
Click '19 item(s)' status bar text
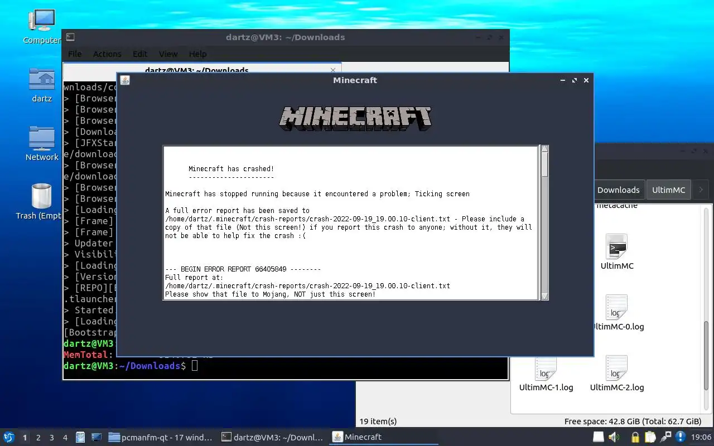pyautogui.click(x=378, y=421)
